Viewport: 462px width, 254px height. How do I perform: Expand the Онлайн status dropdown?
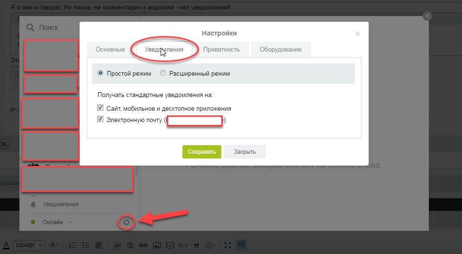71,222
